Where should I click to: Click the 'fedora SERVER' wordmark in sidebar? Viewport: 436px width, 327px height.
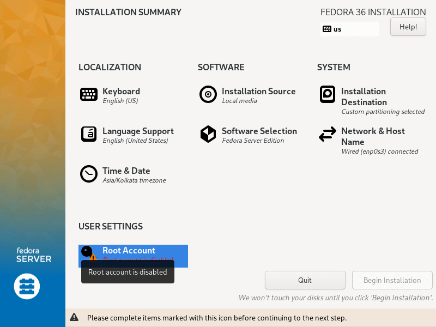click(x=34, y=255)
